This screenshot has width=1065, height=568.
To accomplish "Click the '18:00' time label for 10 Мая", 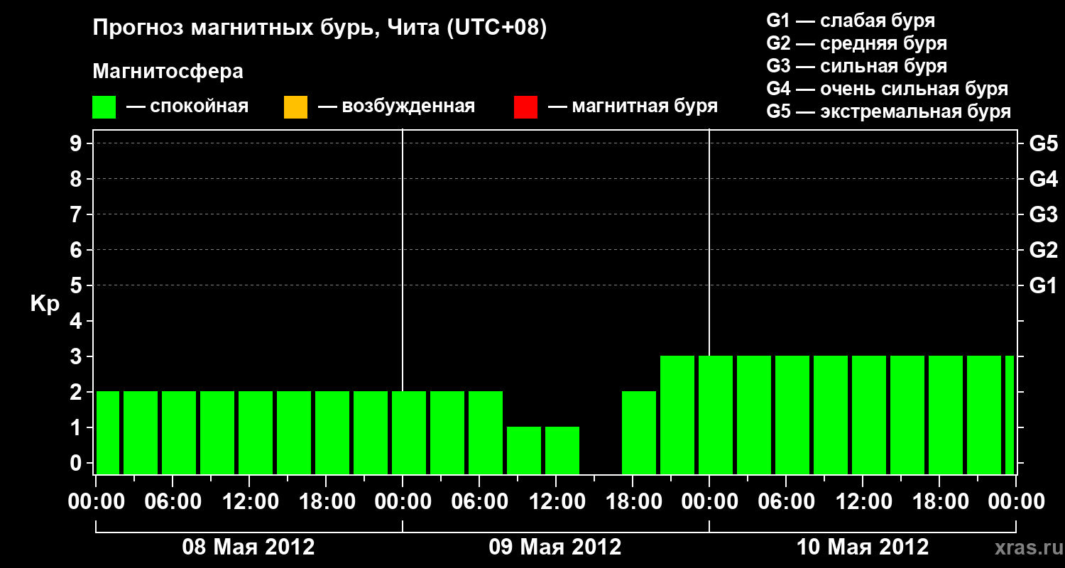I will click(939, 501).
